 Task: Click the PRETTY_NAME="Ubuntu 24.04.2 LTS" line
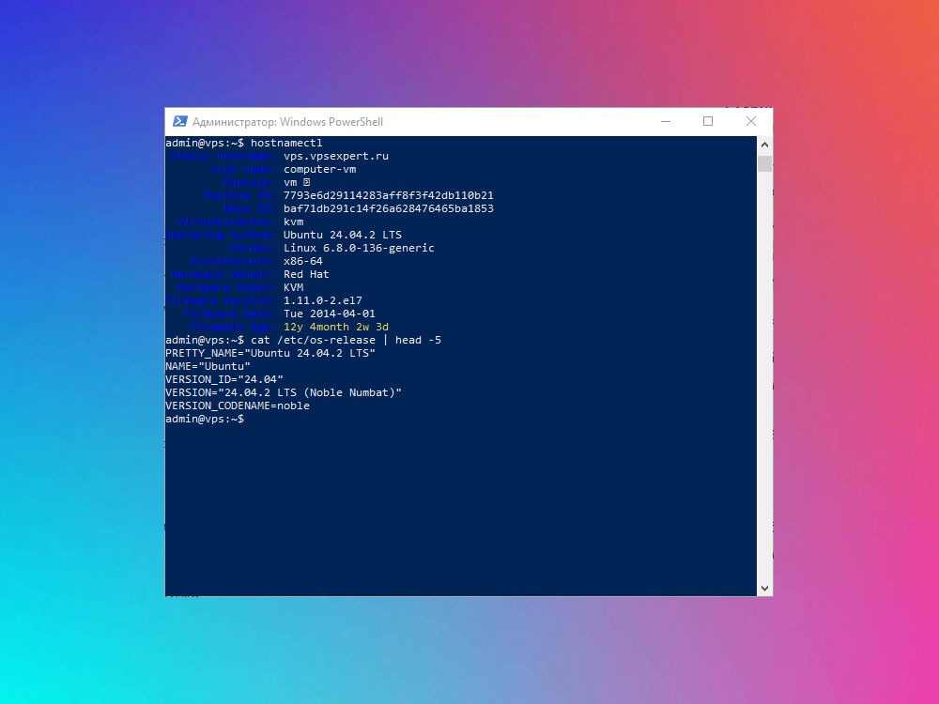(x=270, y=354)
